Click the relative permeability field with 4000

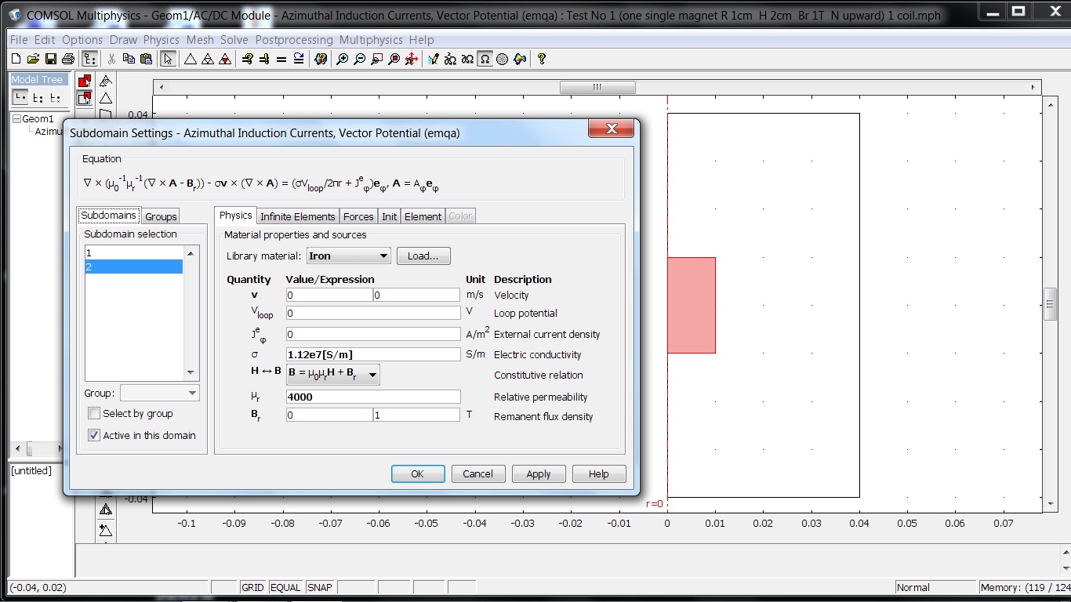[373, 397]
